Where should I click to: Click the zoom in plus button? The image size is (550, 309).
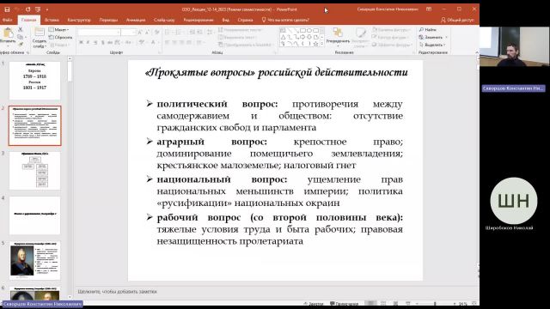(x=455, y=304)
